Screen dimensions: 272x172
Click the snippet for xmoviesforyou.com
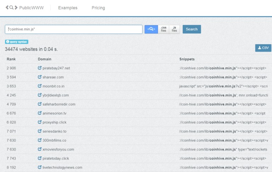[223, 149]
